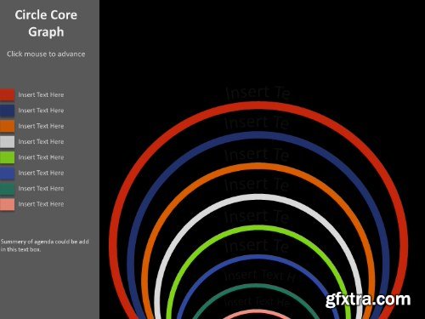Click the bright green circle arc
The width and height of the screenshot is (425, 319).
(258, 228)
